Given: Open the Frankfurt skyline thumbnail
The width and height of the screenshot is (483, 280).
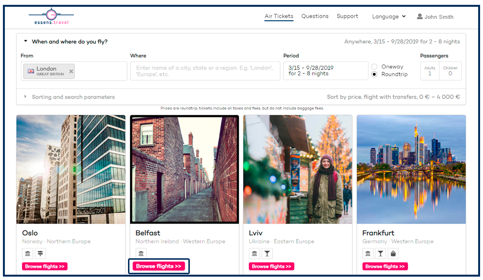Looking at the screenshot, I should (411, 169).
